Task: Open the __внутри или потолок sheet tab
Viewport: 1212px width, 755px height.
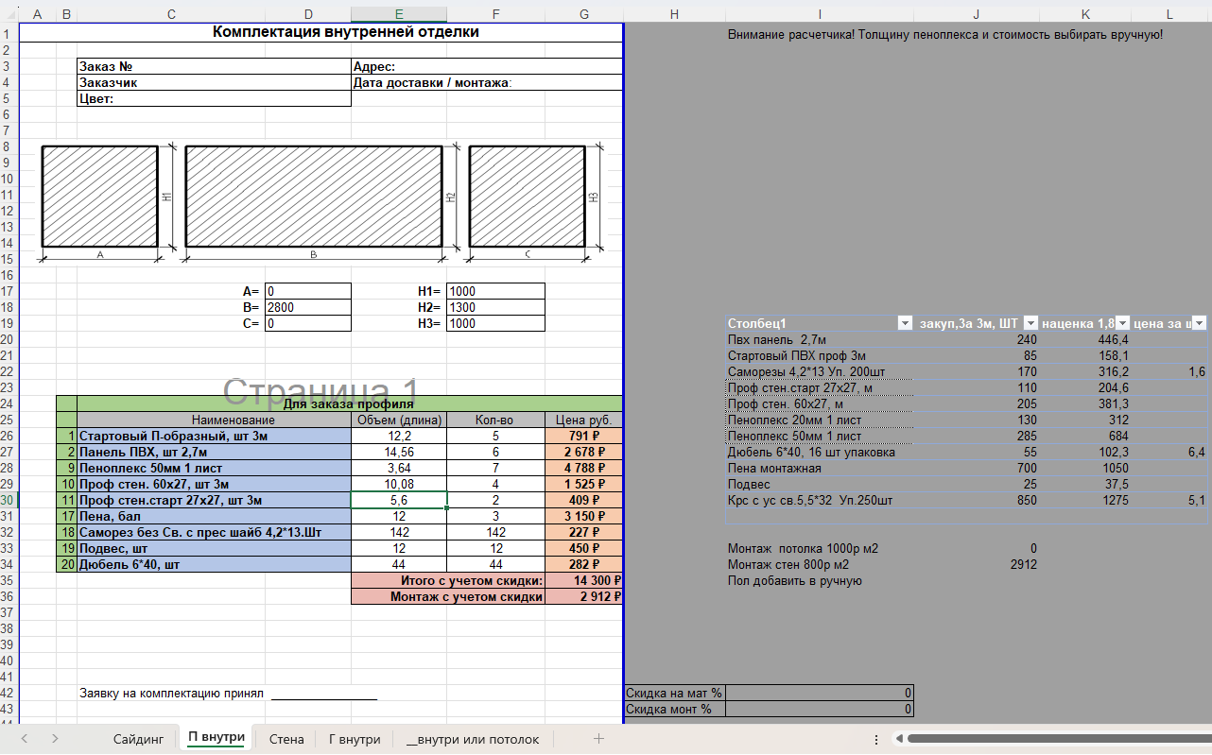Action: (x=473, y=739)
